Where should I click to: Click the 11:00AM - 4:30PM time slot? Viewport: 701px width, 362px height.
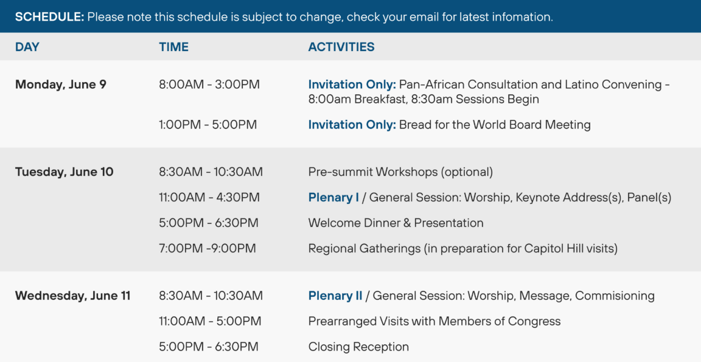(x=209, y=198)
